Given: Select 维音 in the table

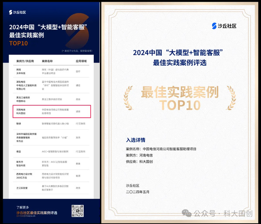Looking at the screenshot, I should (x=19, y=151).
